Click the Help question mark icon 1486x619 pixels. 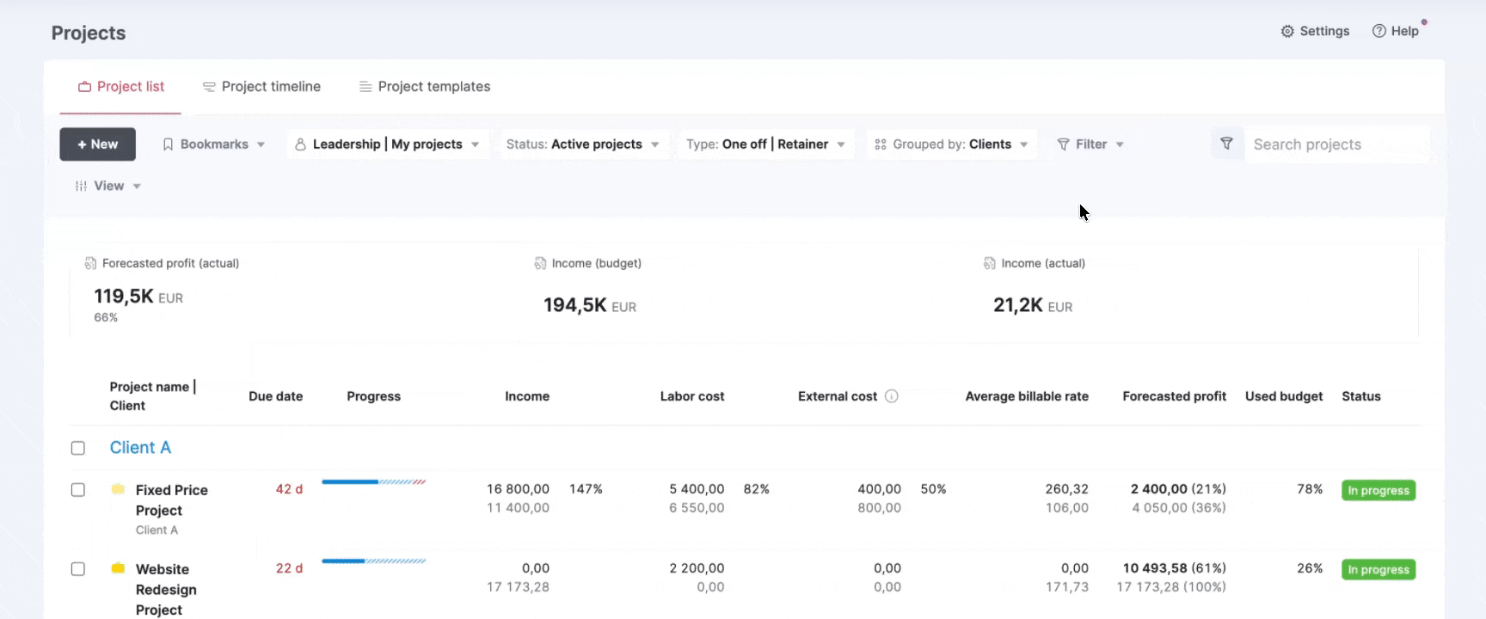(x=1379, y=31)
